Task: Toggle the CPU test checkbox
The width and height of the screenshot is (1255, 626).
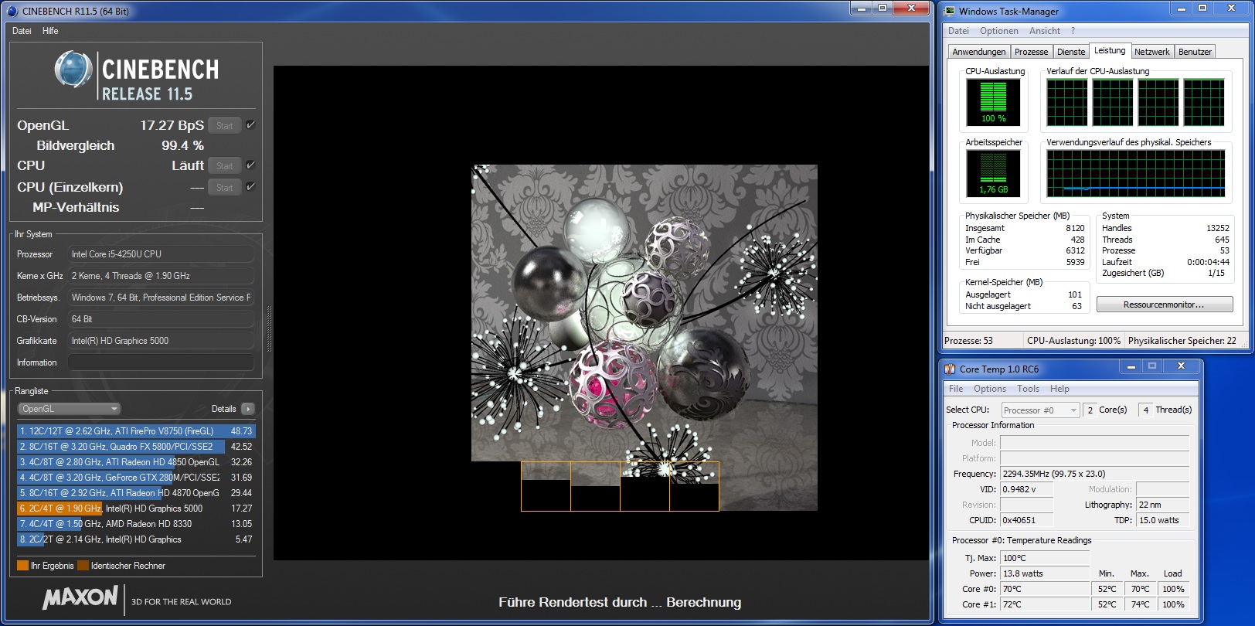Action: [250, 165]
